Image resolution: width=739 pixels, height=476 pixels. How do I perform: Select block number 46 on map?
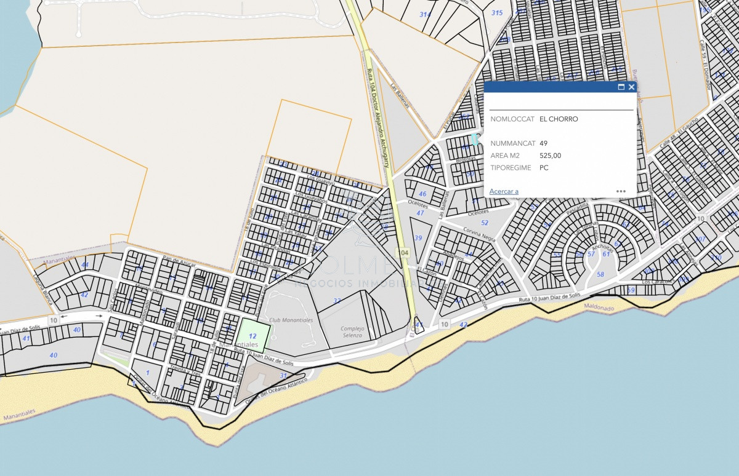pyautogui.click(x=422, y=194)
